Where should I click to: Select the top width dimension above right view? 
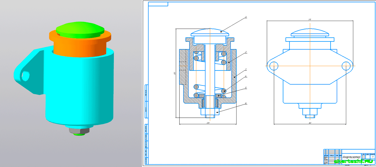click(x=310, y=20)
